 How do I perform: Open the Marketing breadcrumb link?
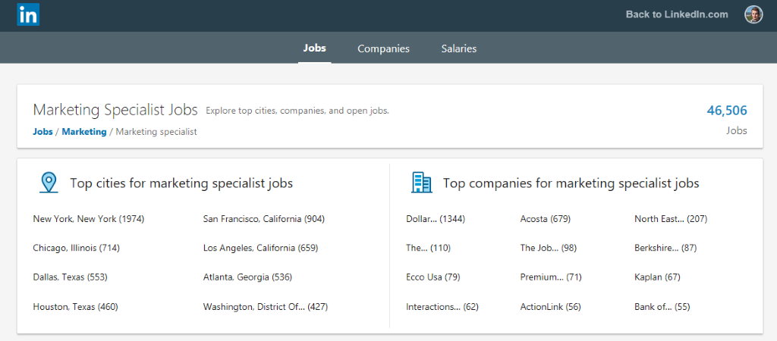(84, 132)
